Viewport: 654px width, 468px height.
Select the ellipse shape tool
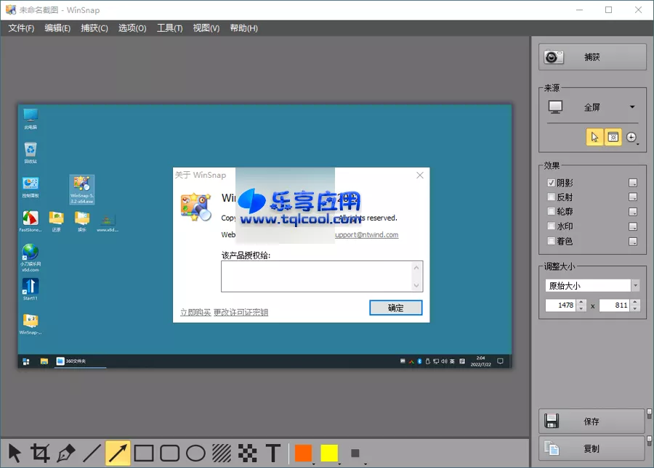point(194,452)
